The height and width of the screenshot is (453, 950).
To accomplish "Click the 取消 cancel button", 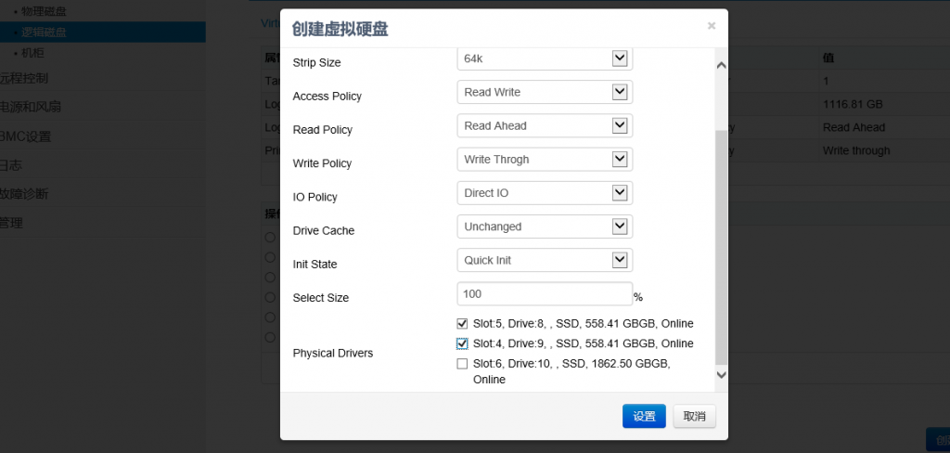I will tap(694, 417).
